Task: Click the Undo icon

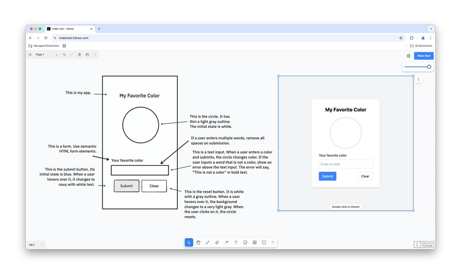Action: [x=64, y=55]
